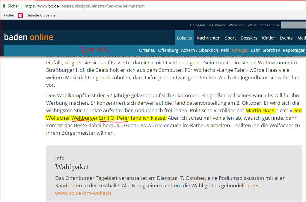
Task: Select the Lokales main navigation tab
Action: pos(184,38)
